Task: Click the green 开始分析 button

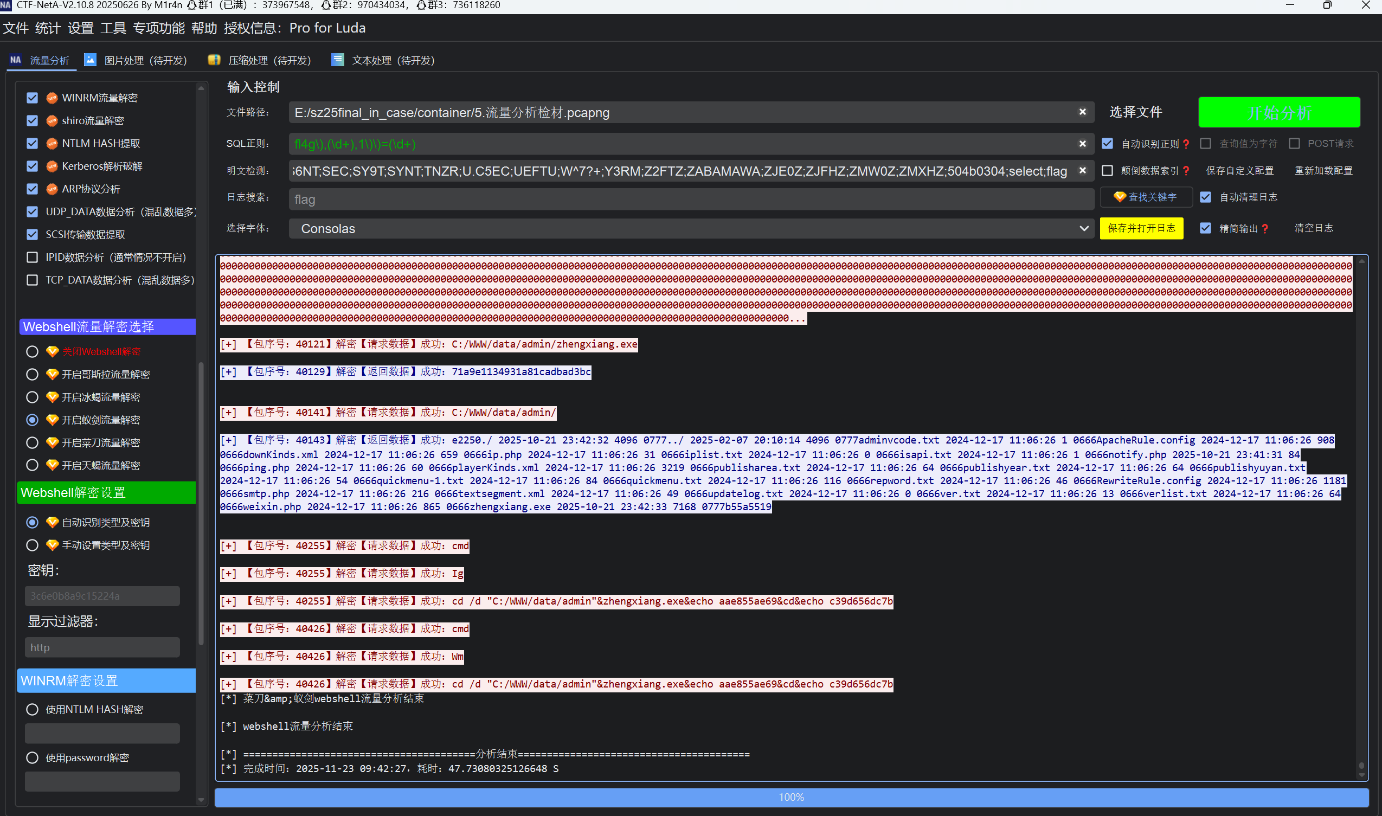Action: click(x=1278, y=113)
